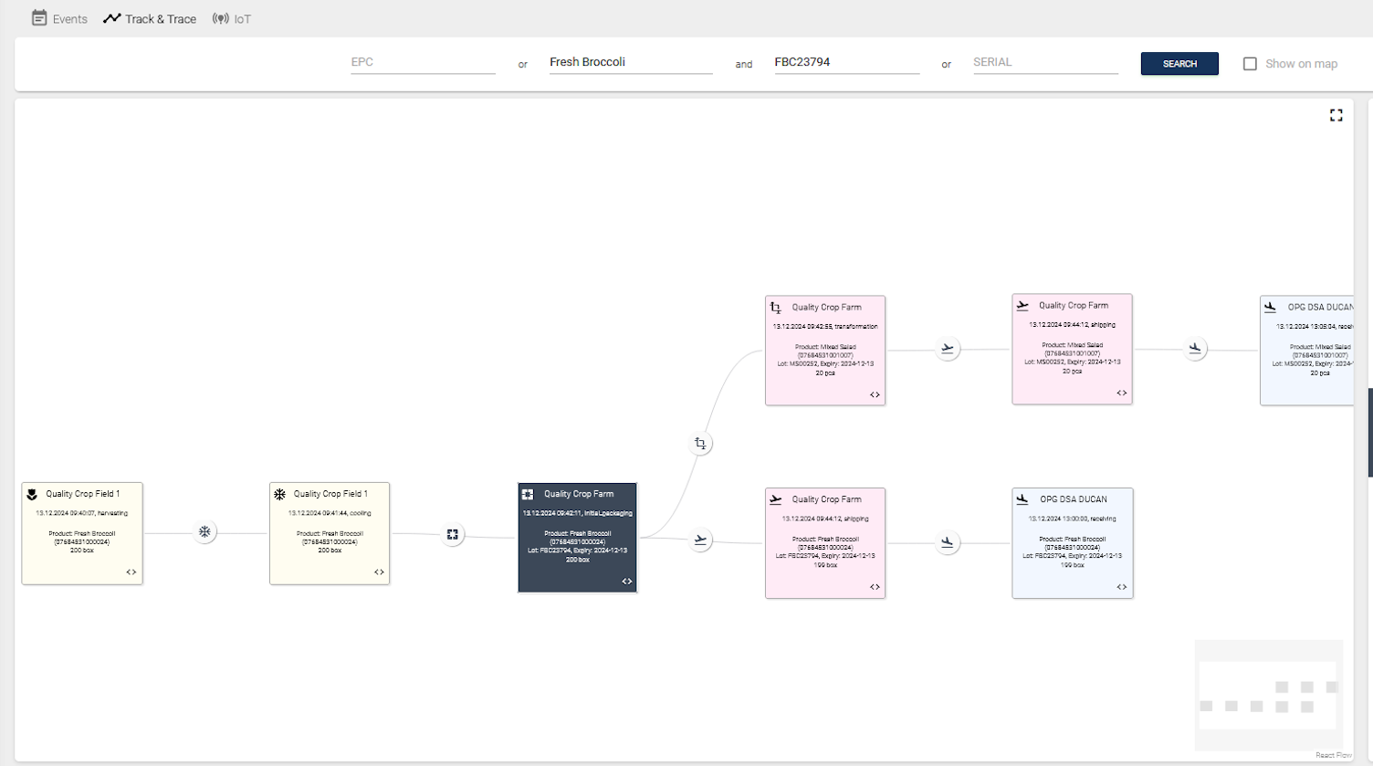Select the Track & Trace tab
The image size is (1373, 766).
click(x=150, y=18)
